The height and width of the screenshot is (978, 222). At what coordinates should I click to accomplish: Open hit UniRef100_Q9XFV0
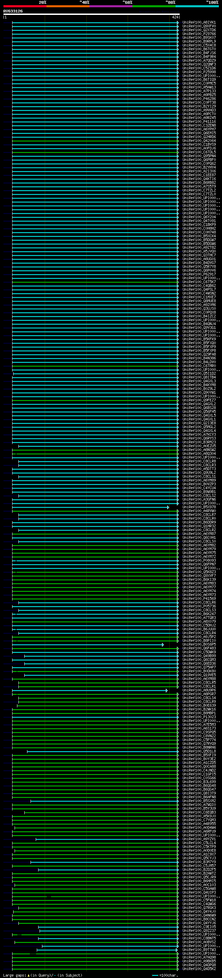click(x=199, y=26)
